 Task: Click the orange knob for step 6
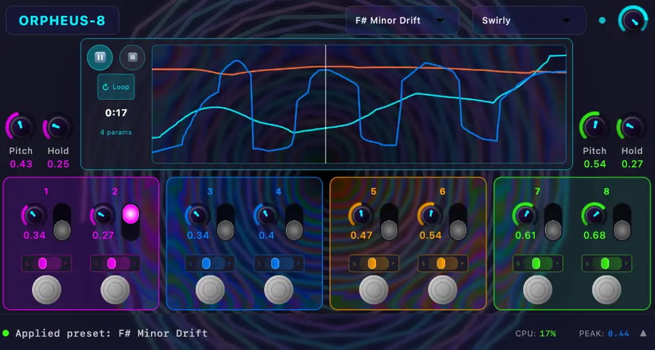click(x=431, y=215)
